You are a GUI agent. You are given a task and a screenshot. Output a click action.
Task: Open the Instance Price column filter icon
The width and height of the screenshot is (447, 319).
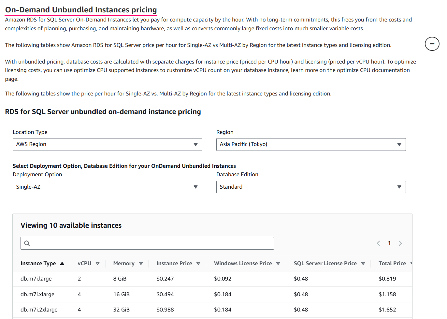tap(198, 263)
